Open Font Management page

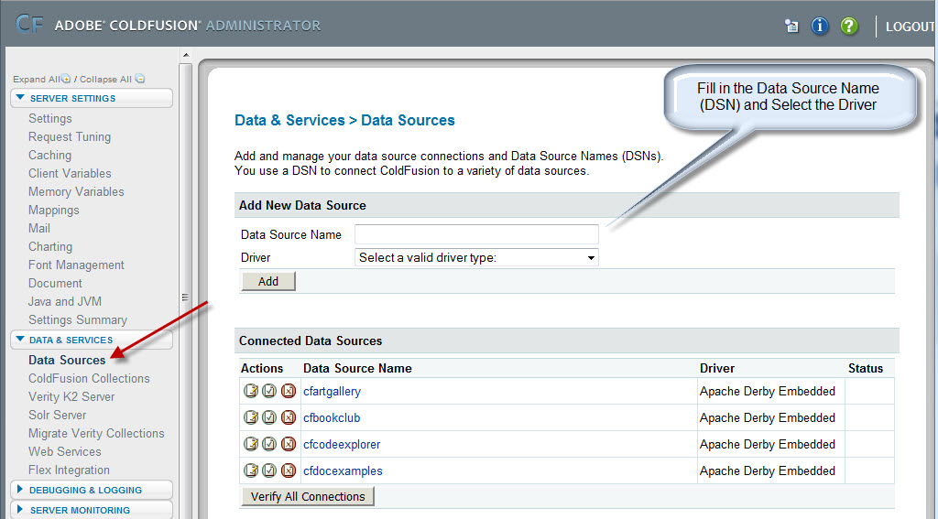pos(76,265)
